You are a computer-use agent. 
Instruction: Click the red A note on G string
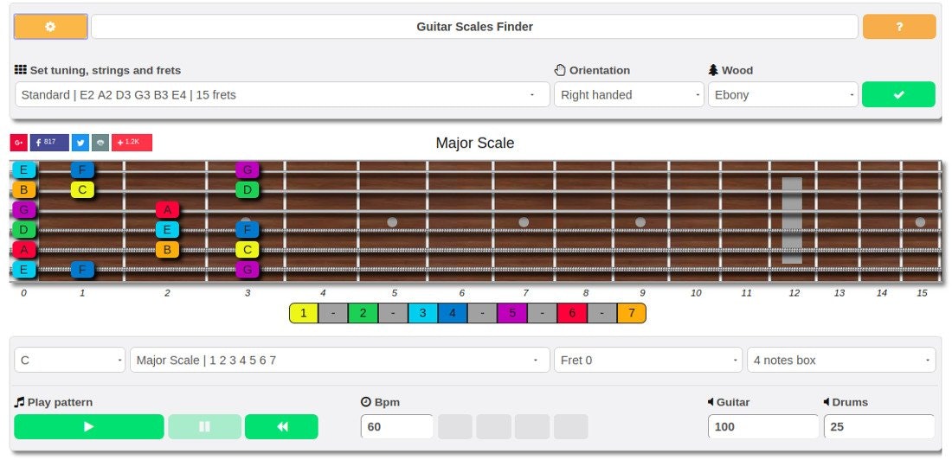[167, 210]
